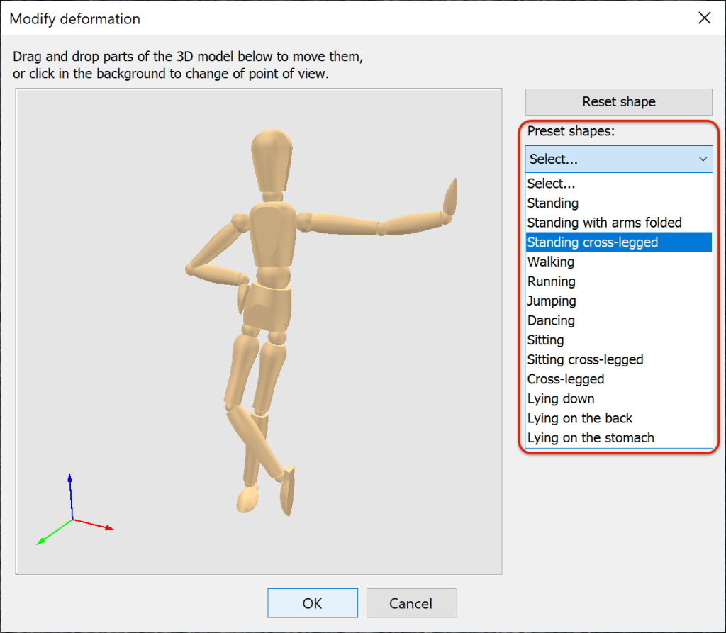Open the Preset shapes dropdown
This screenshot has height=633, width=726.
(x=618, y=159)
